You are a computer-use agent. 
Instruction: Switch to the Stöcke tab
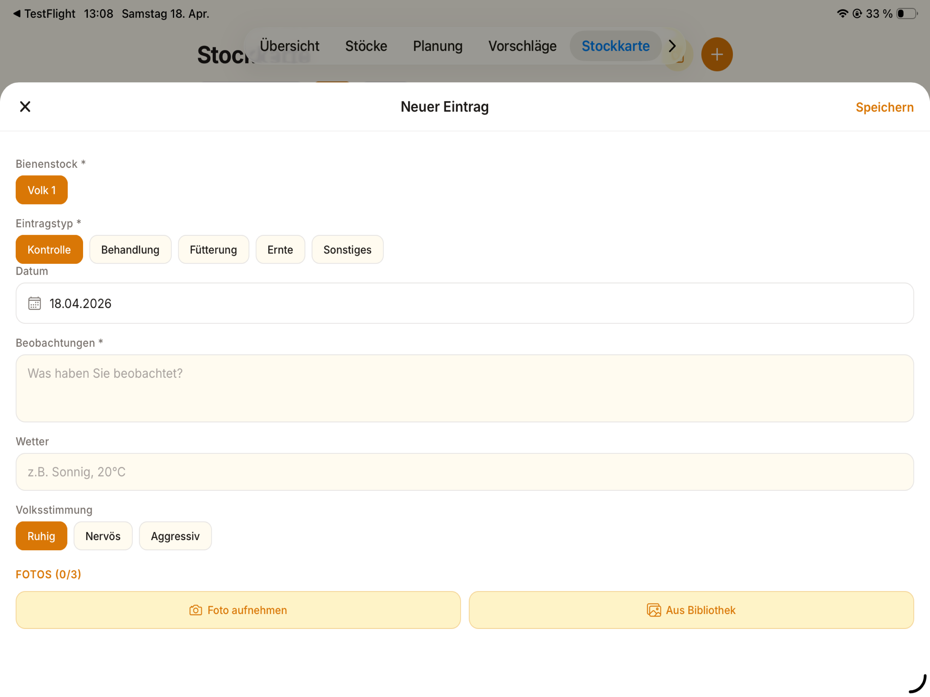click(x=366, y=46)
